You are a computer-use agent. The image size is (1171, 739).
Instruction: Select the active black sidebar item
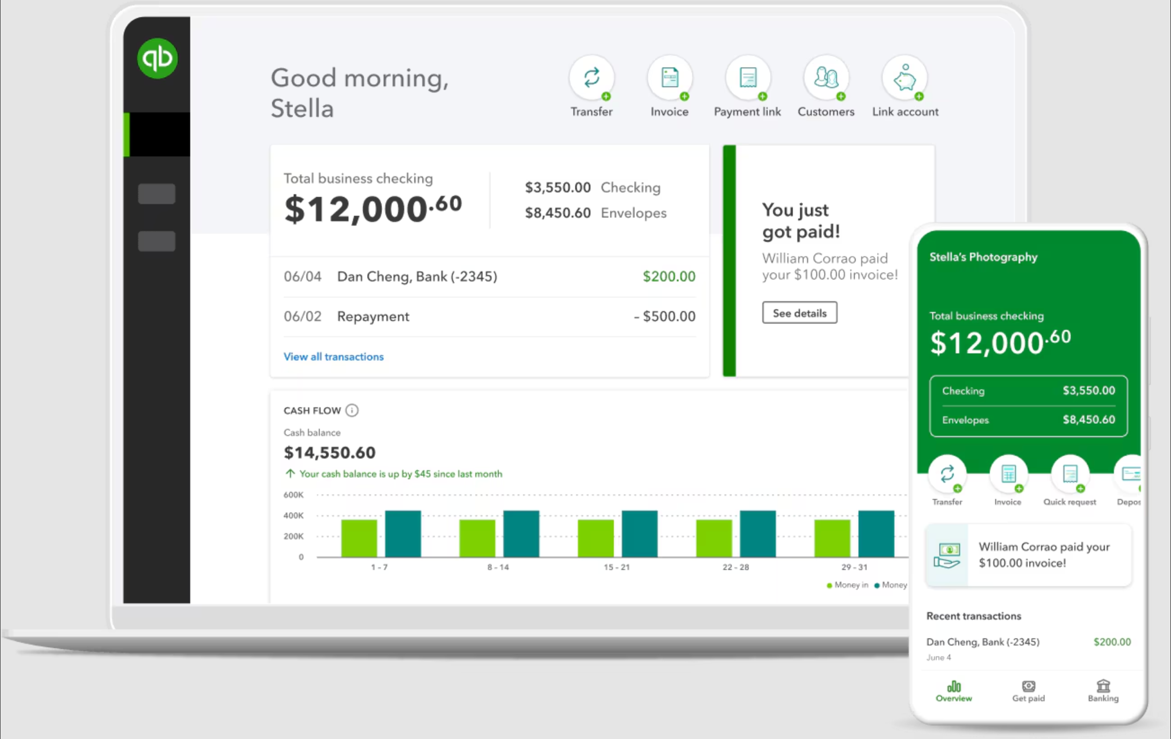tap(157, 135)
